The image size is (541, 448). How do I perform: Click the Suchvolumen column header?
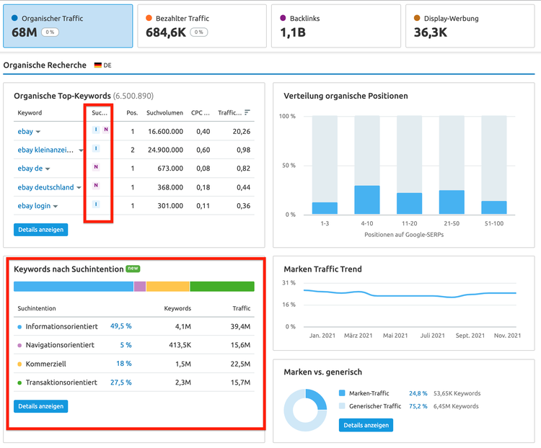(x=164, y=112)
